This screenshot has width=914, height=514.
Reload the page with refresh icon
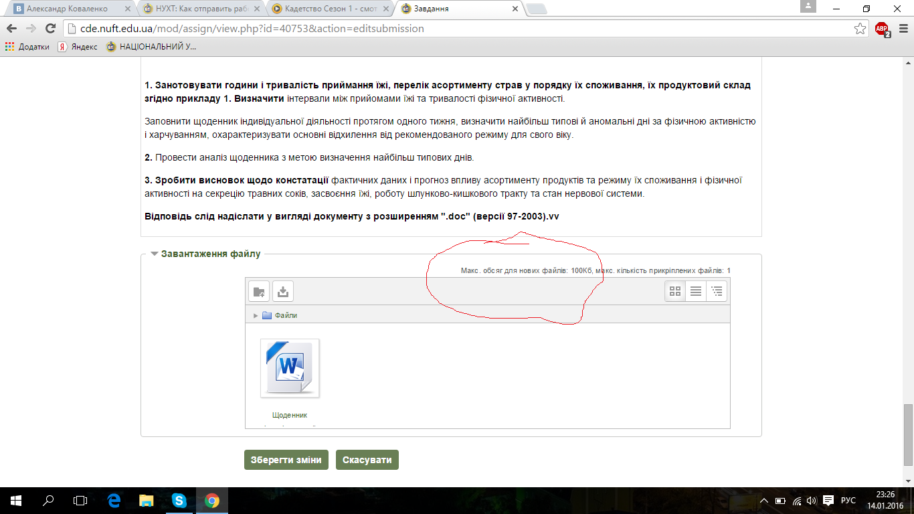click(x=50, y=29)
